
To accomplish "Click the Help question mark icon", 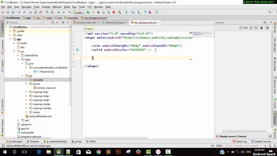I will [x=145, y=13].
